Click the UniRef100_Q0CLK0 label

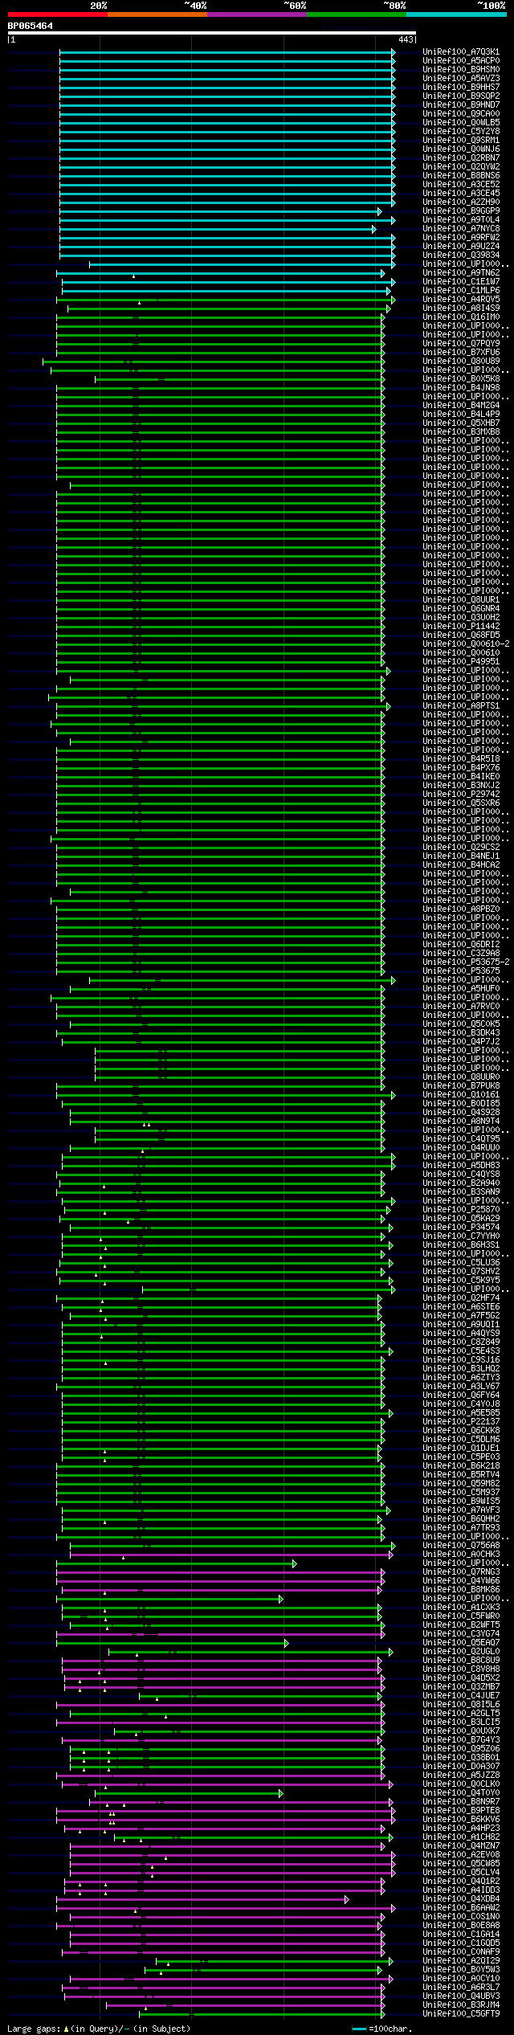pyautogui.click(x=461, y=1784)
